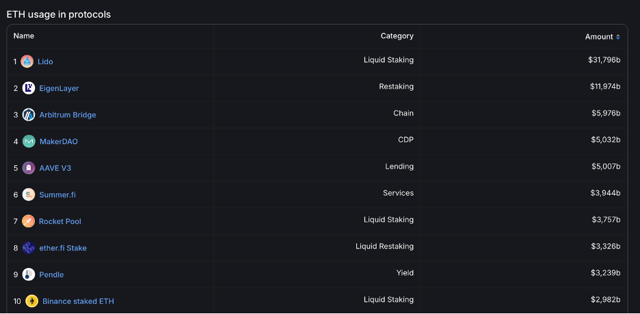Click the Name column header
Image resolution: width=640 pixels, height=314 pixels.
point(24,35)
